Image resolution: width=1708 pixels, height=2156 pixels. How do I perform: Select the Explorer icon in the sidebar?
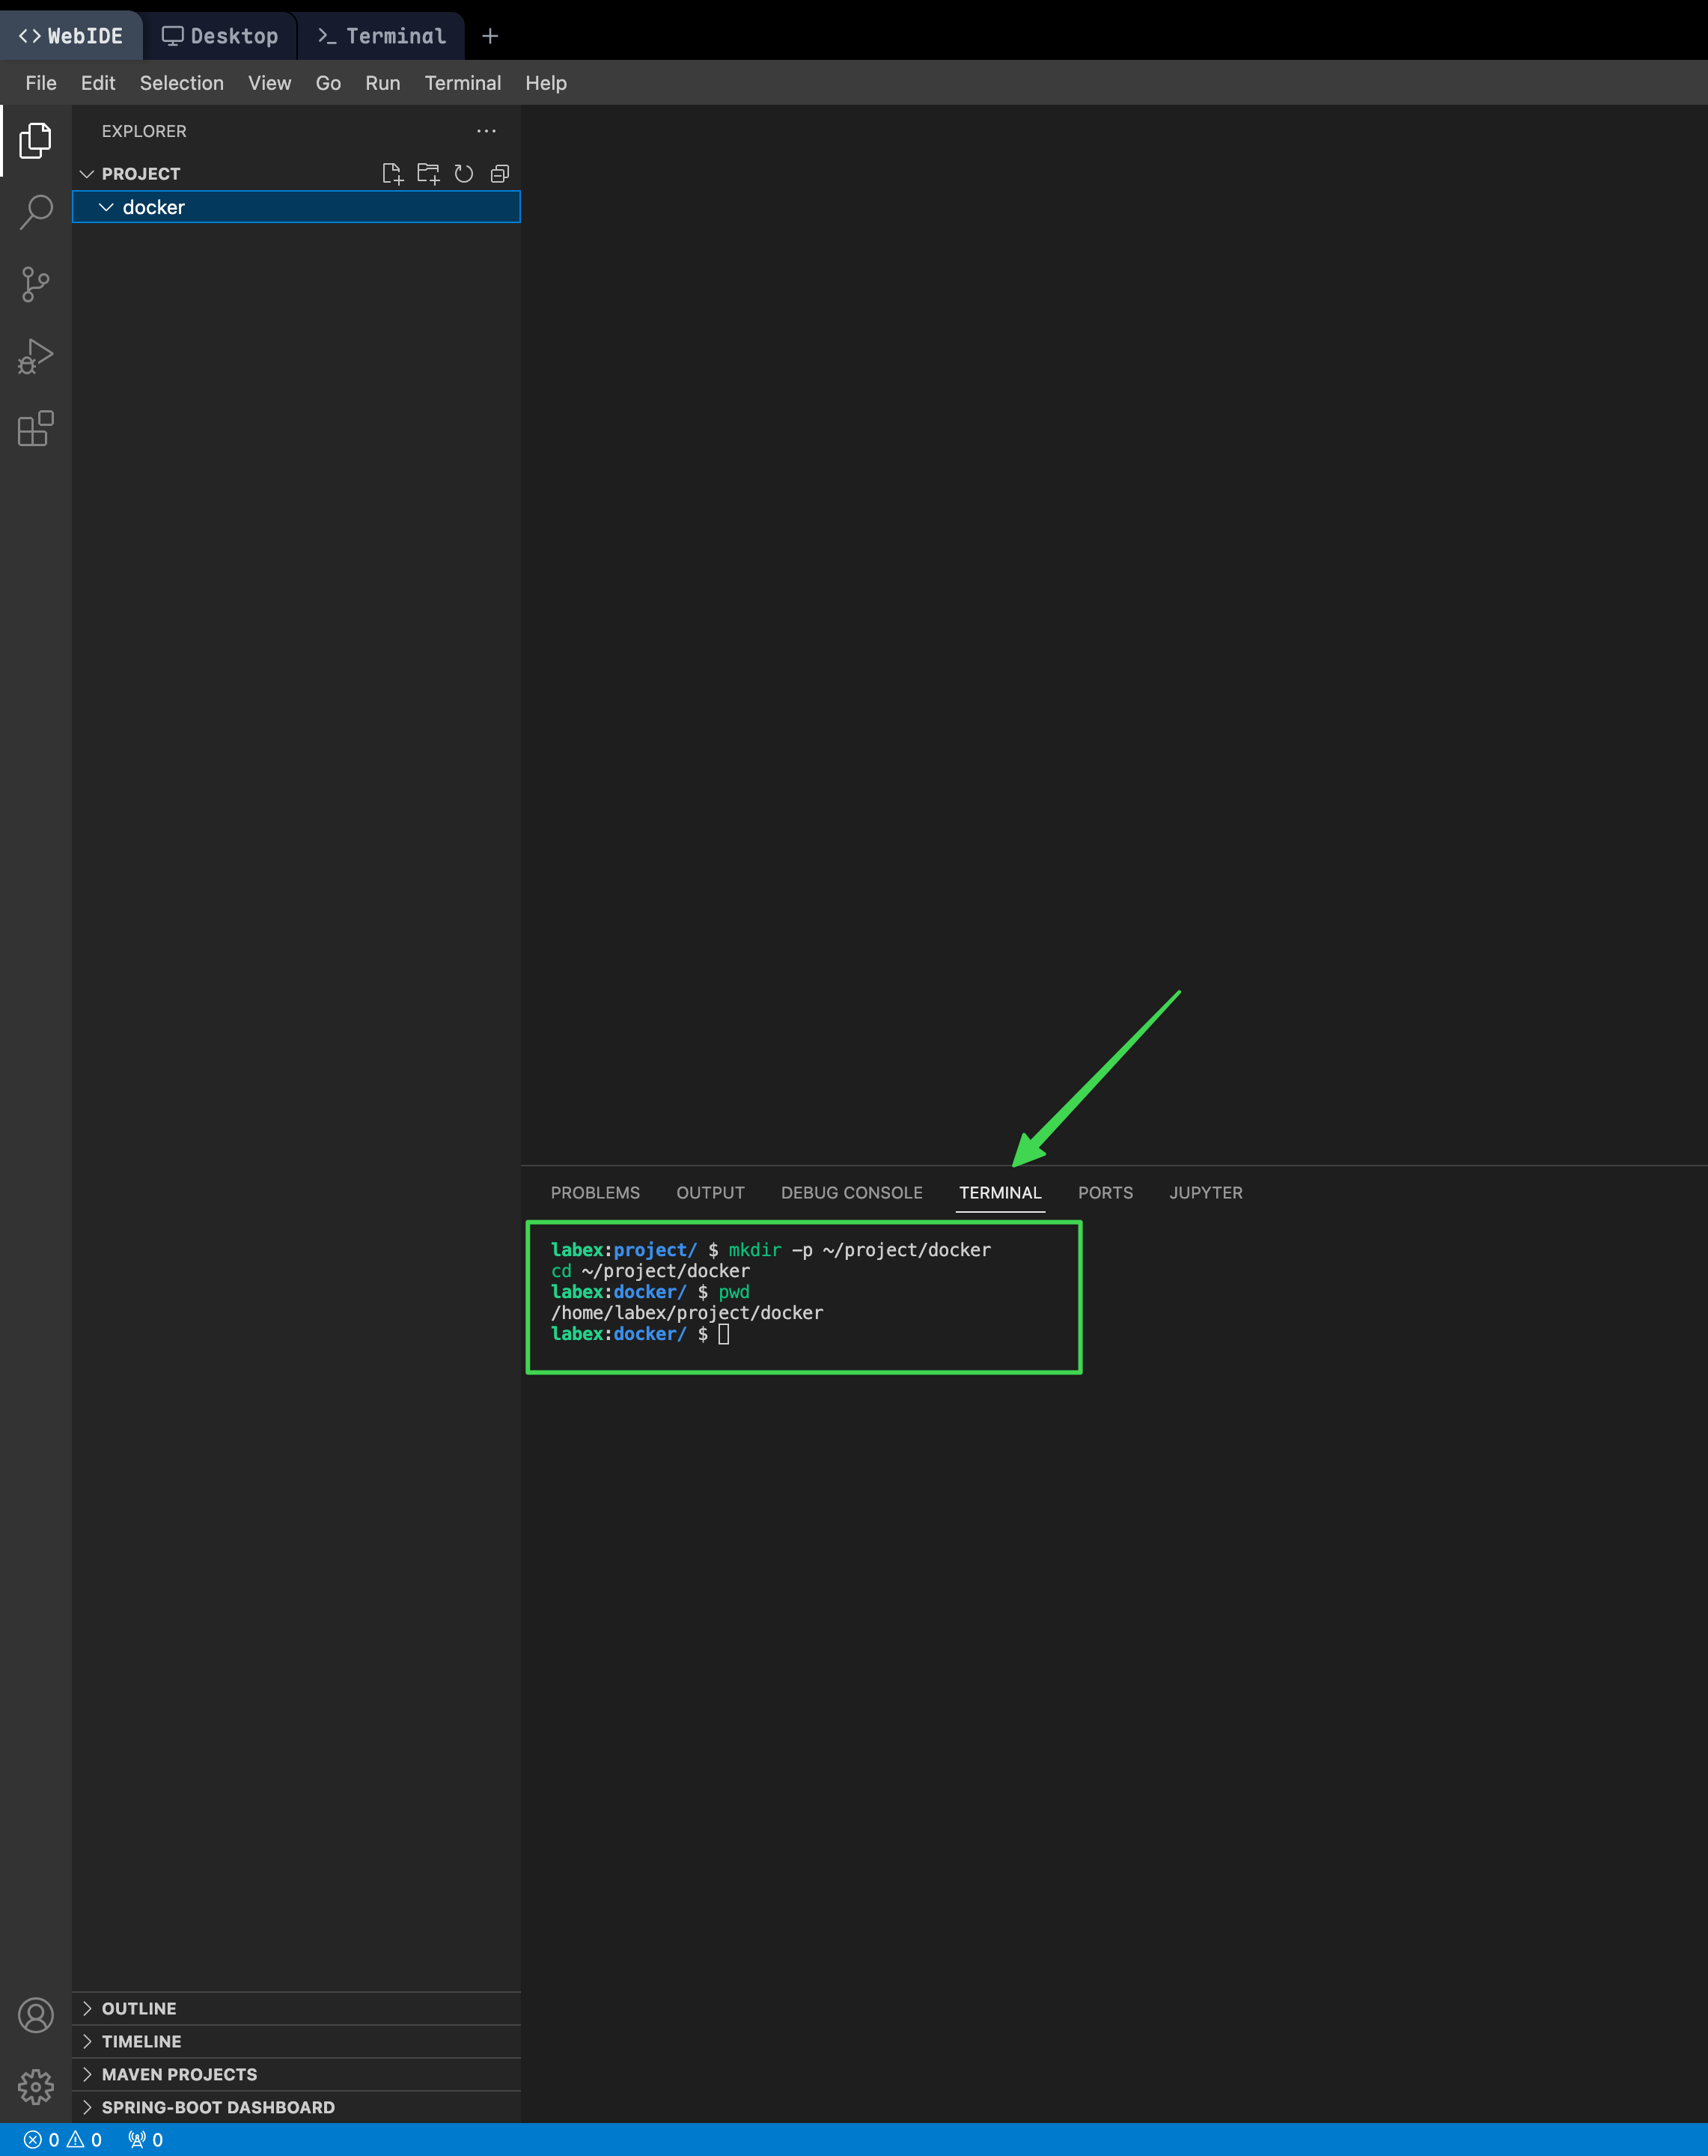click(36, 141)
